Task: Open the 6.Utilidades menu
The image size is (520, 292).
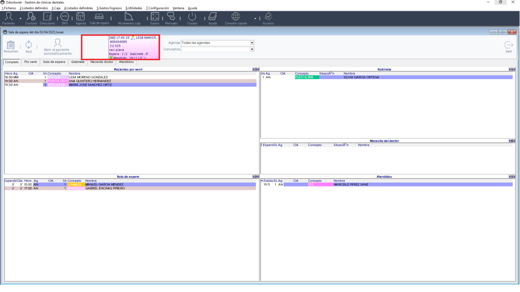Action: (134, 8)
